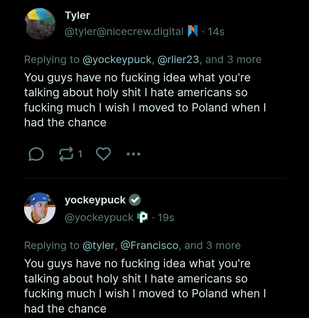Click the nicecrew.digital instance icon
The width and height of the screenshot is (309, 318).
[x=193, y=32]
